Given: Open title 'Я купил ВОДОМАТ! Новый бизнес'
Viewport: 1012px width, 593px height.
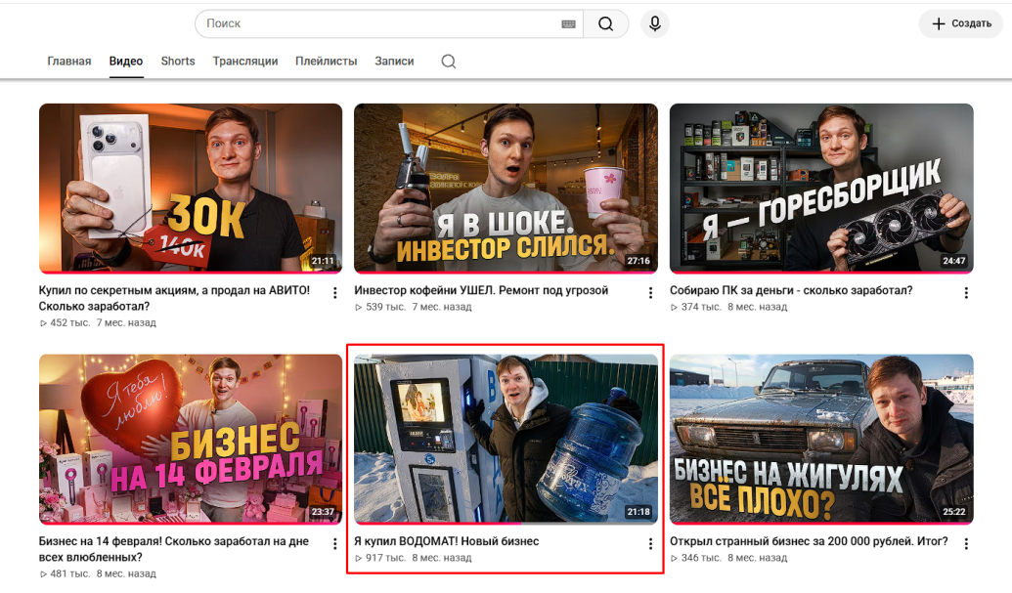Looking at the screenshot, I should (x=447, y=541).
